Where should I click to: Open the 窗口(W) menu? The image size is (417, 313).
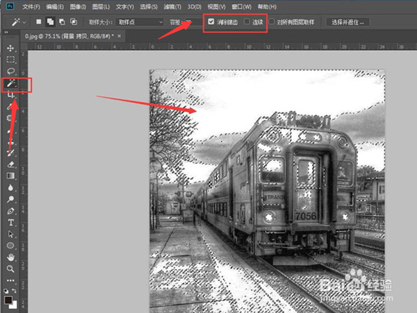pos(241,7)
